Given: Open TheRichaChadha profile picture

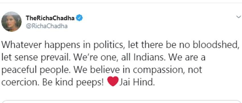Looking at the screenshot, I should pyautogui.click(x=11, y=22).
